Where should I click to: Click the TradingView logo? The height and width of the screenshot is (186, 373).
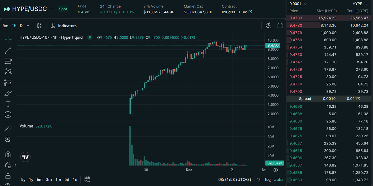26,157
